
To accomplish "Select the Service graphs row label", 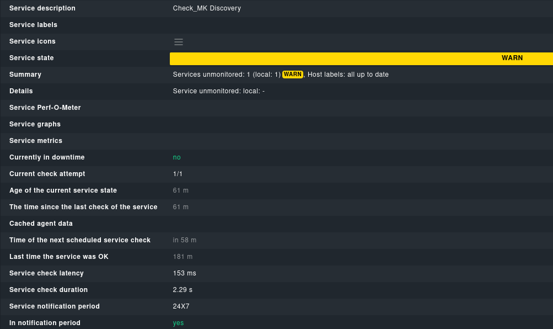I will coord(35,124).
